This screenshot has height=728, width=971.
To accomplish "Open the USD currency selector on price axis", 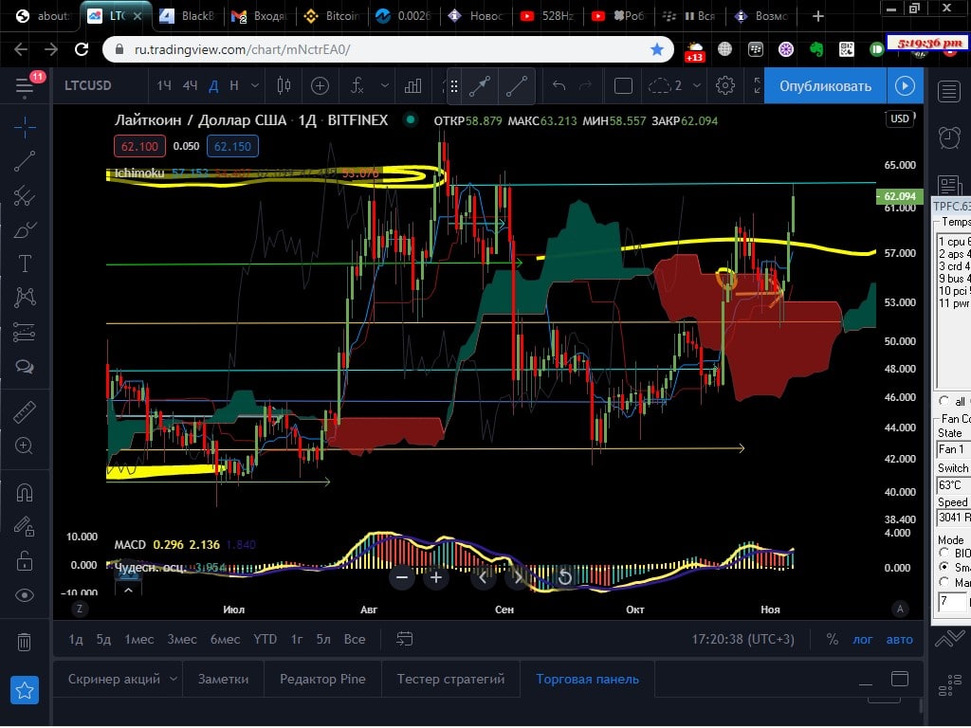I will (900, 118).
